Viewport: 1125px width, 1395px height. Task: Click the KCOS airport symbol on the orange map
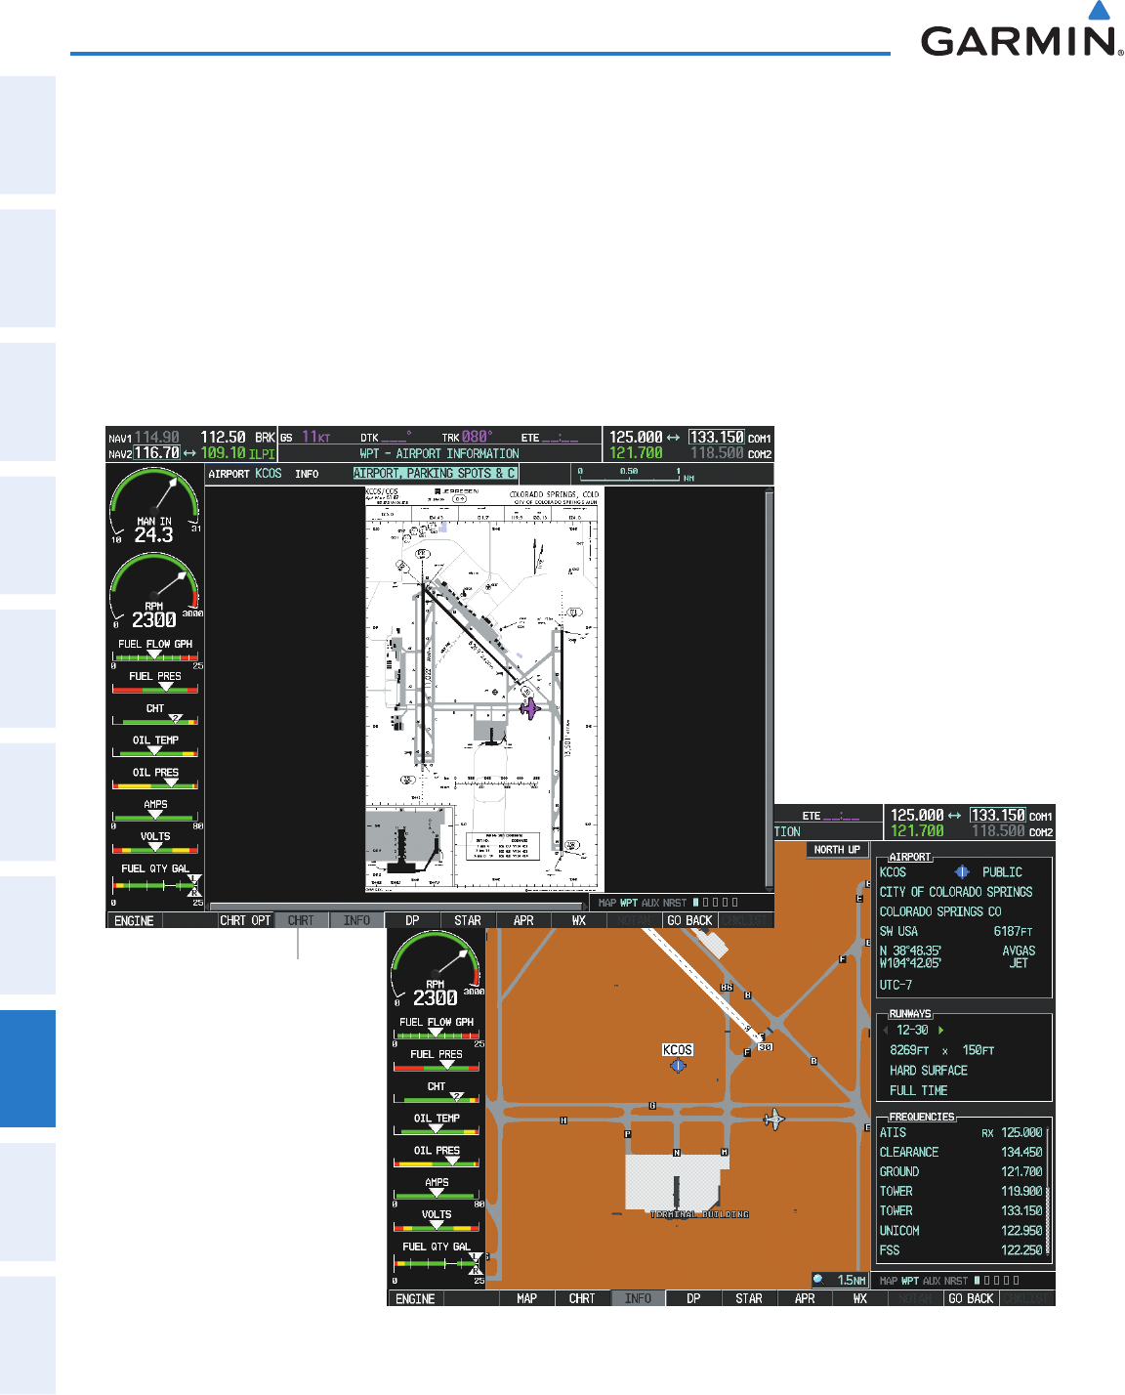(x=678, y=1066)
